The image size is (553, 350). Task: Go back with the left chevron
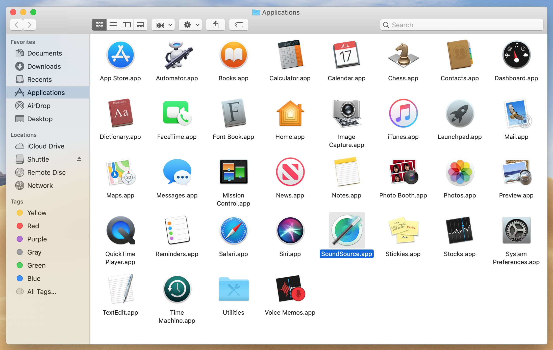coord(17,25)
